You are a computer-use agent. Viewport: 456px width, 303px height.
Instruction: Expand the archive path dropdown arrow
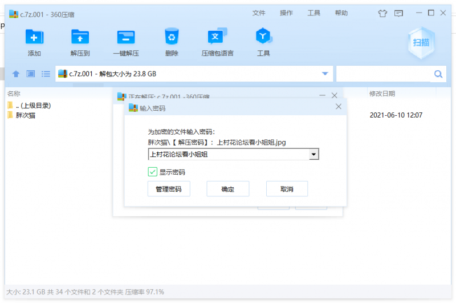click(325, 74)
